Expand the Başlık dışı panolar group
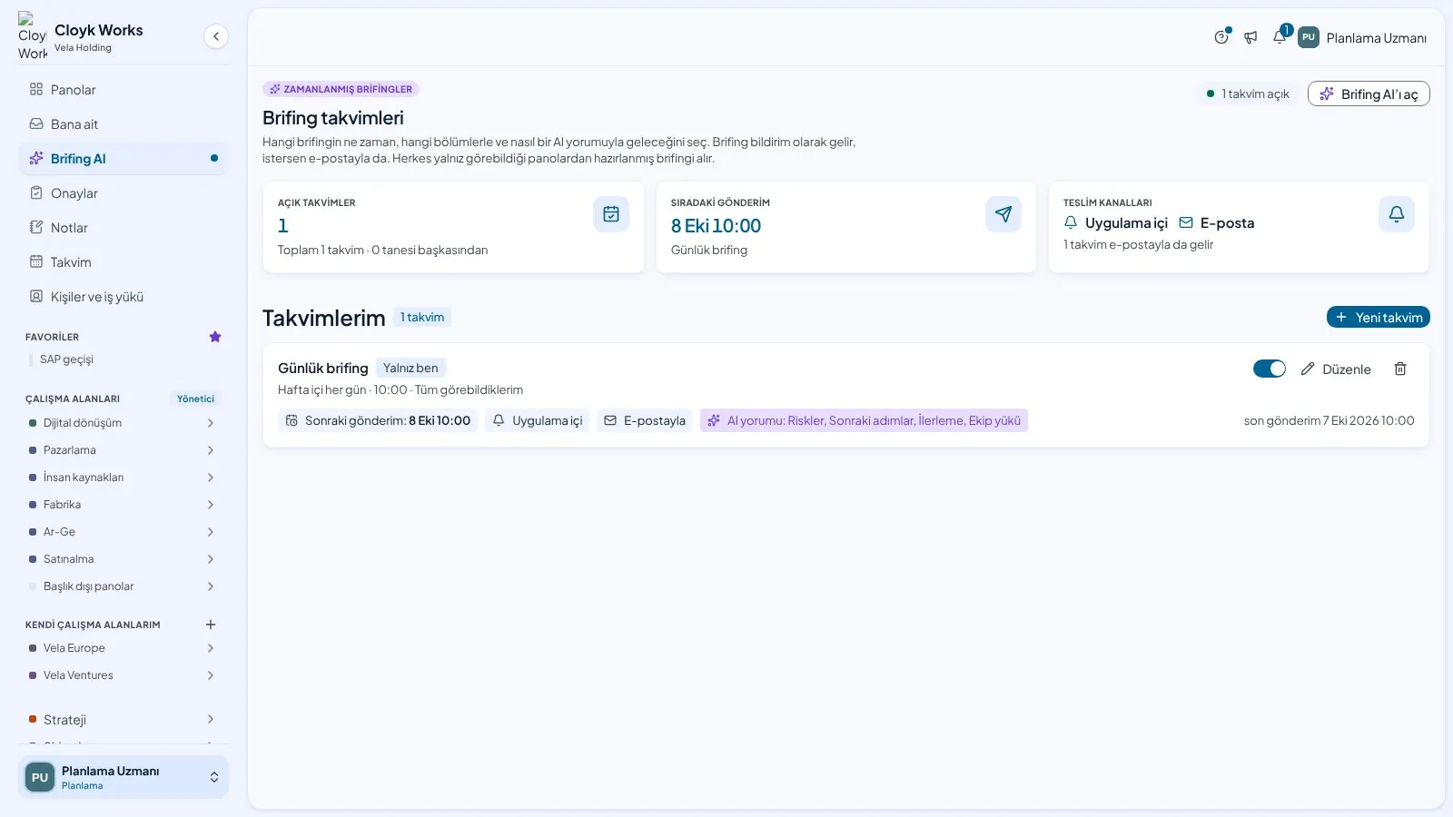 (x=211, y=586)
